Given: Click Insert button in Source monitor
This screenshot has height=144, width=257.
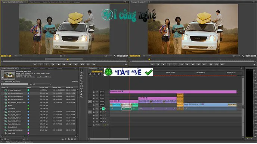Looking at the screenshot, I should 82,64.
